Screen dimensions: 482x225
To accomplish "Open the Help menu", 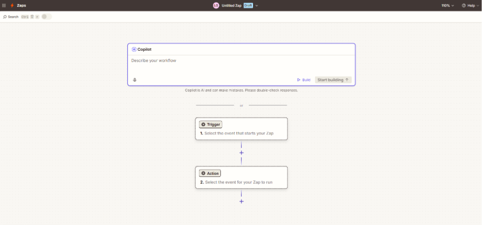I will (470, 5).
